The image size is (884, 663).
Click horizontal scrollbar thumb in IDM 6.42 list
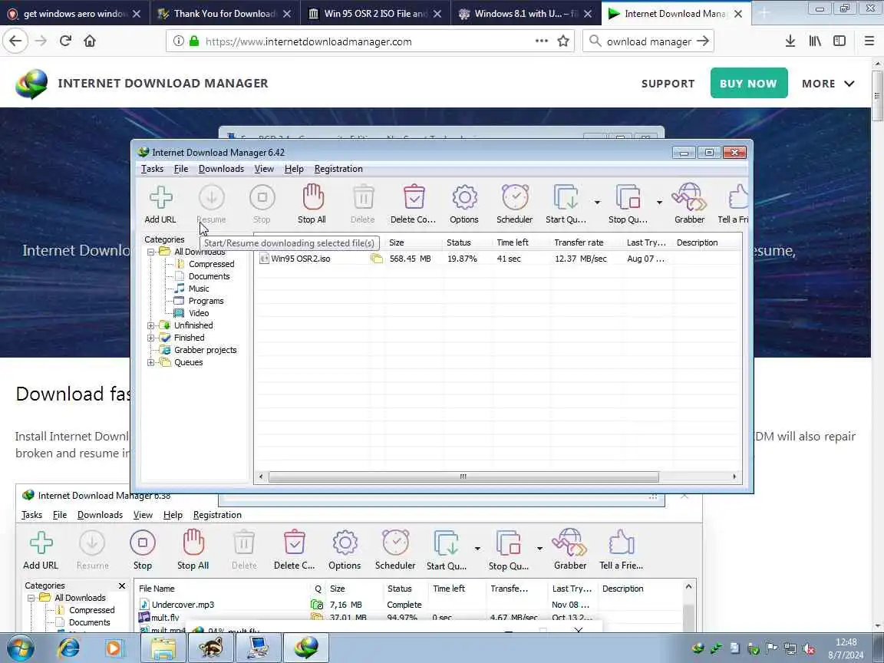tap(463, 477)
